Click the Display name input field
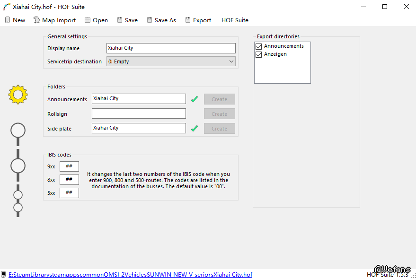The width and height of the screenshot is (416, 279). (171, 48)
